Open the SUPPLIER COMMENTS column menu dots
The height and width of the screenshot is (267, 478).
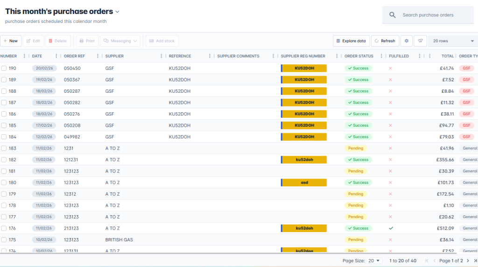[273, 56]
